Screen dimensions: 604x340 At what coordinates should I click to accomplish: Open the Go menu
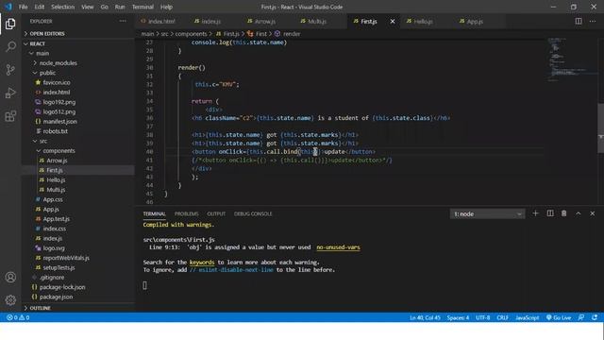click(105, 7)
